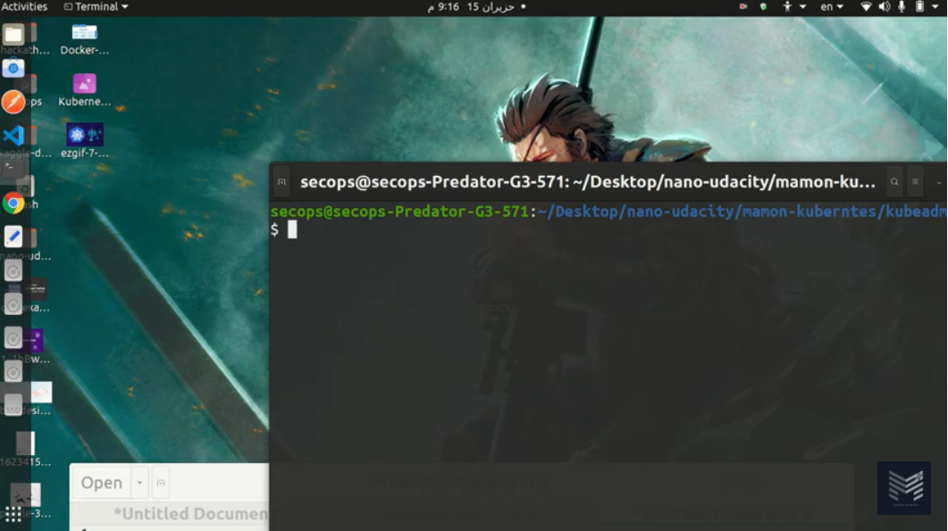Viewport: 948px width, 531px height.
Task: Show Applications grid in the dock
Action: 13,514
